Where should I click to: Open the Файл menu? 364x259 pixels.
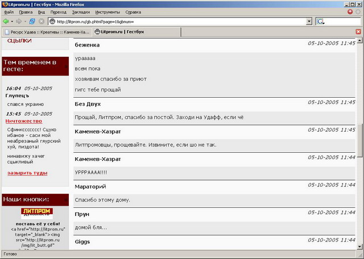coord(9,11)
